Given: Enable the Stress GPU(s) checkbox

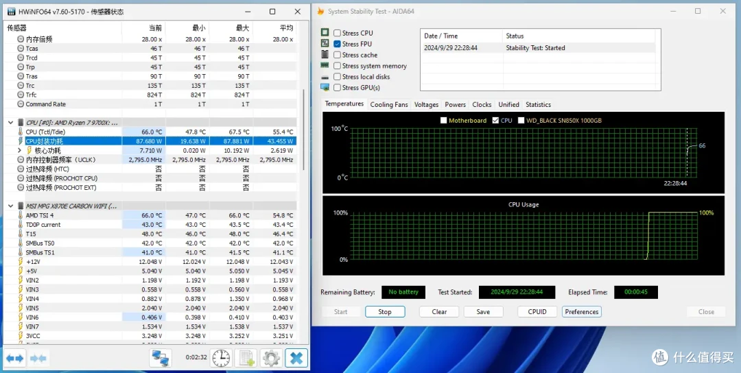Looking at the screenshot, I should click(x=337, y=87).
